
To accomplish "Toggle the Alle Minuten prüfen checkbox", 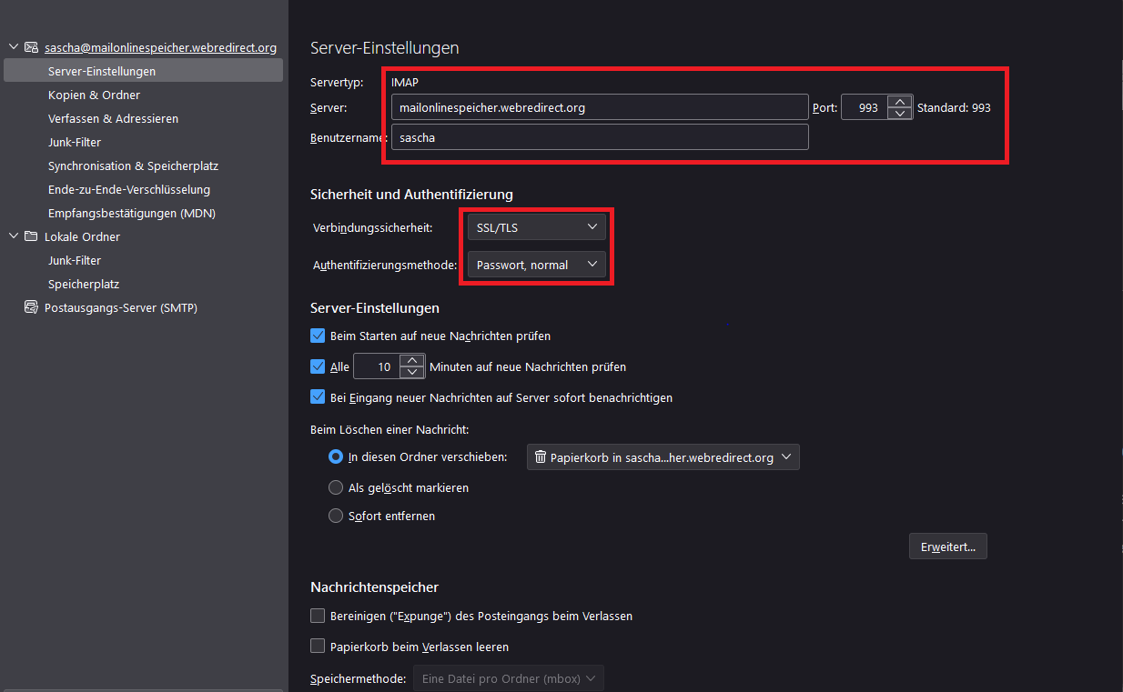I will pyautogui.click(x=318, y=366).
